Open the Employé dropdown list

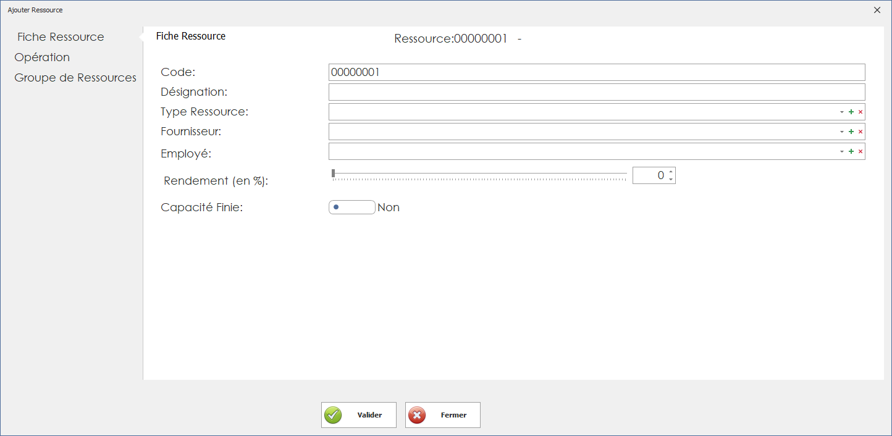click(x=841, y=152)
